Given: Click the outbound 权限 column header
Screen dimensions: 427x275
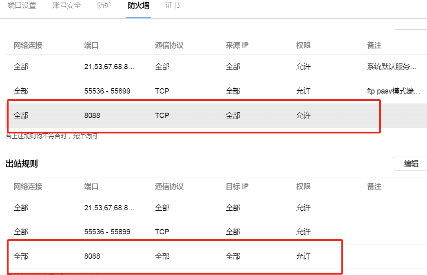Looking at the screenshot, I should 303,186.
